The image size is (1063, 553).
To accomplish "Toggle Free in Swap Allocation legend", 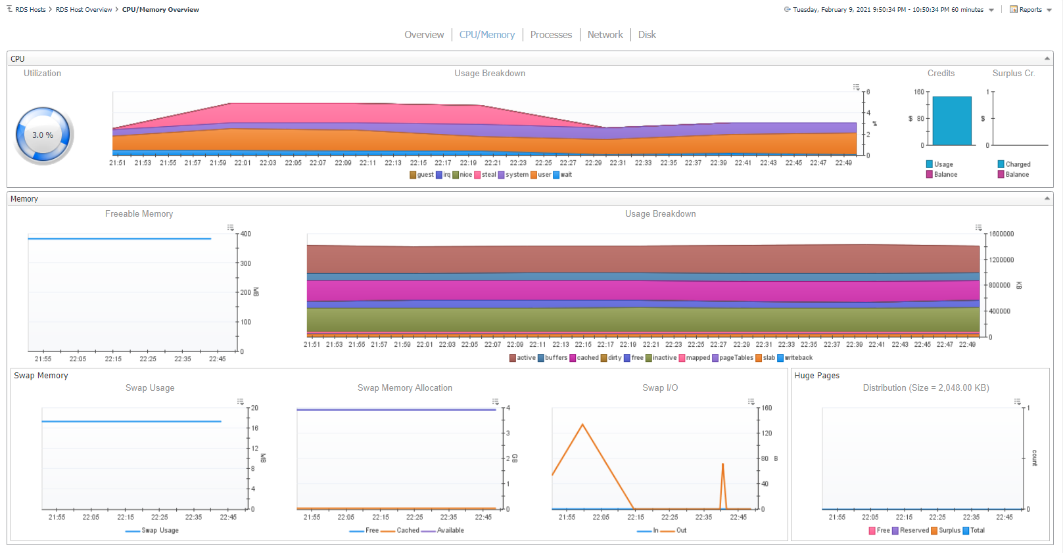I will pos(364,531).
